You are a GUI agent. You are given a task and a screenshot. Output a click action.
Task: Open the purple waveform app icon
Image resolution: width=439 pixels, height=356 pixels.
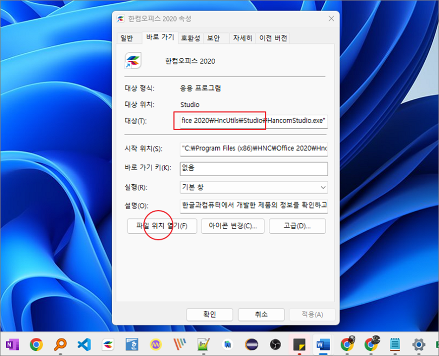[x=156, y=344]
